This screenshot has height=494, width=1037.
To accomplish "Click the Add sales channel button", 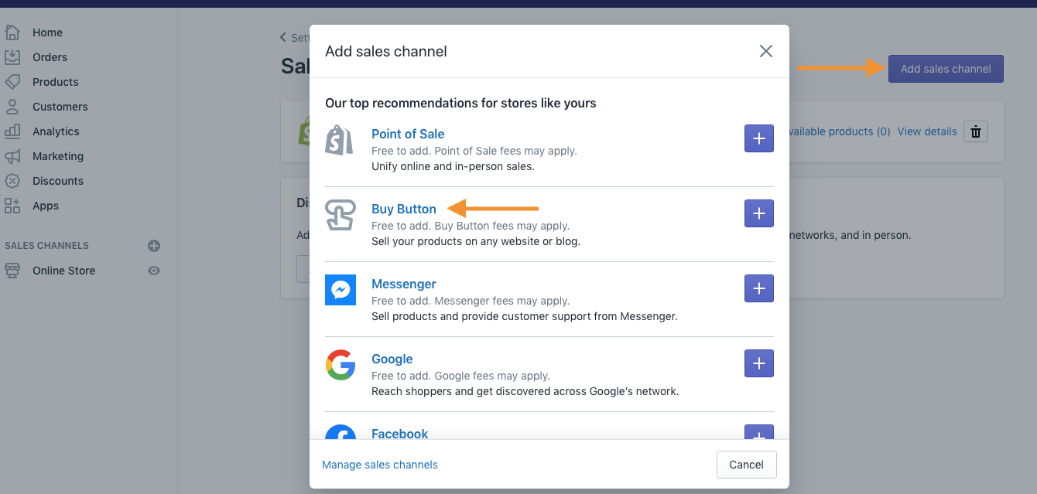I will 946,69.
